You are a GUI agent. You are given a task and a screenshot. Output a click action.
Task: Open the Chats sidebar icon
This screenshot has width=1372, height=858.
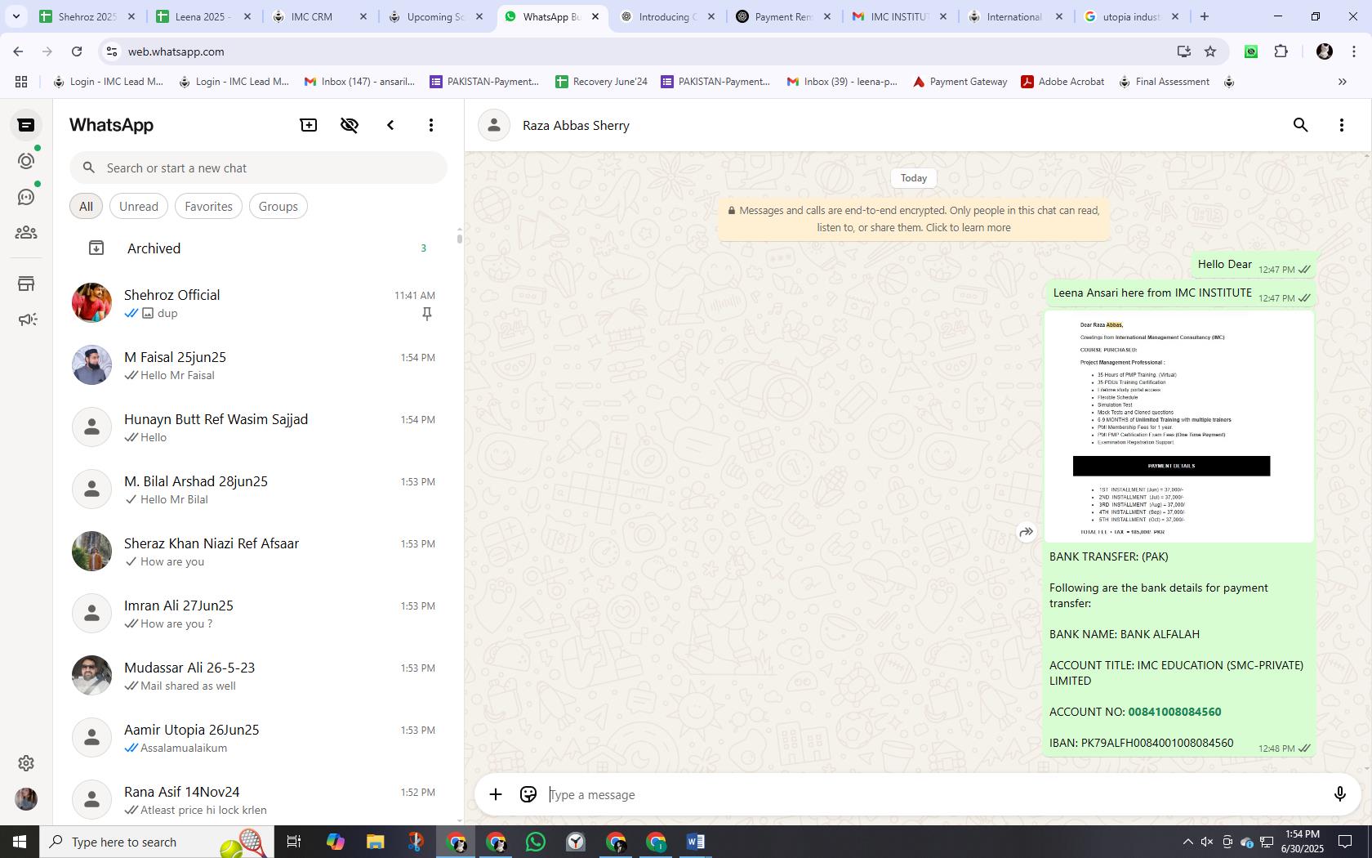[26, 125]
